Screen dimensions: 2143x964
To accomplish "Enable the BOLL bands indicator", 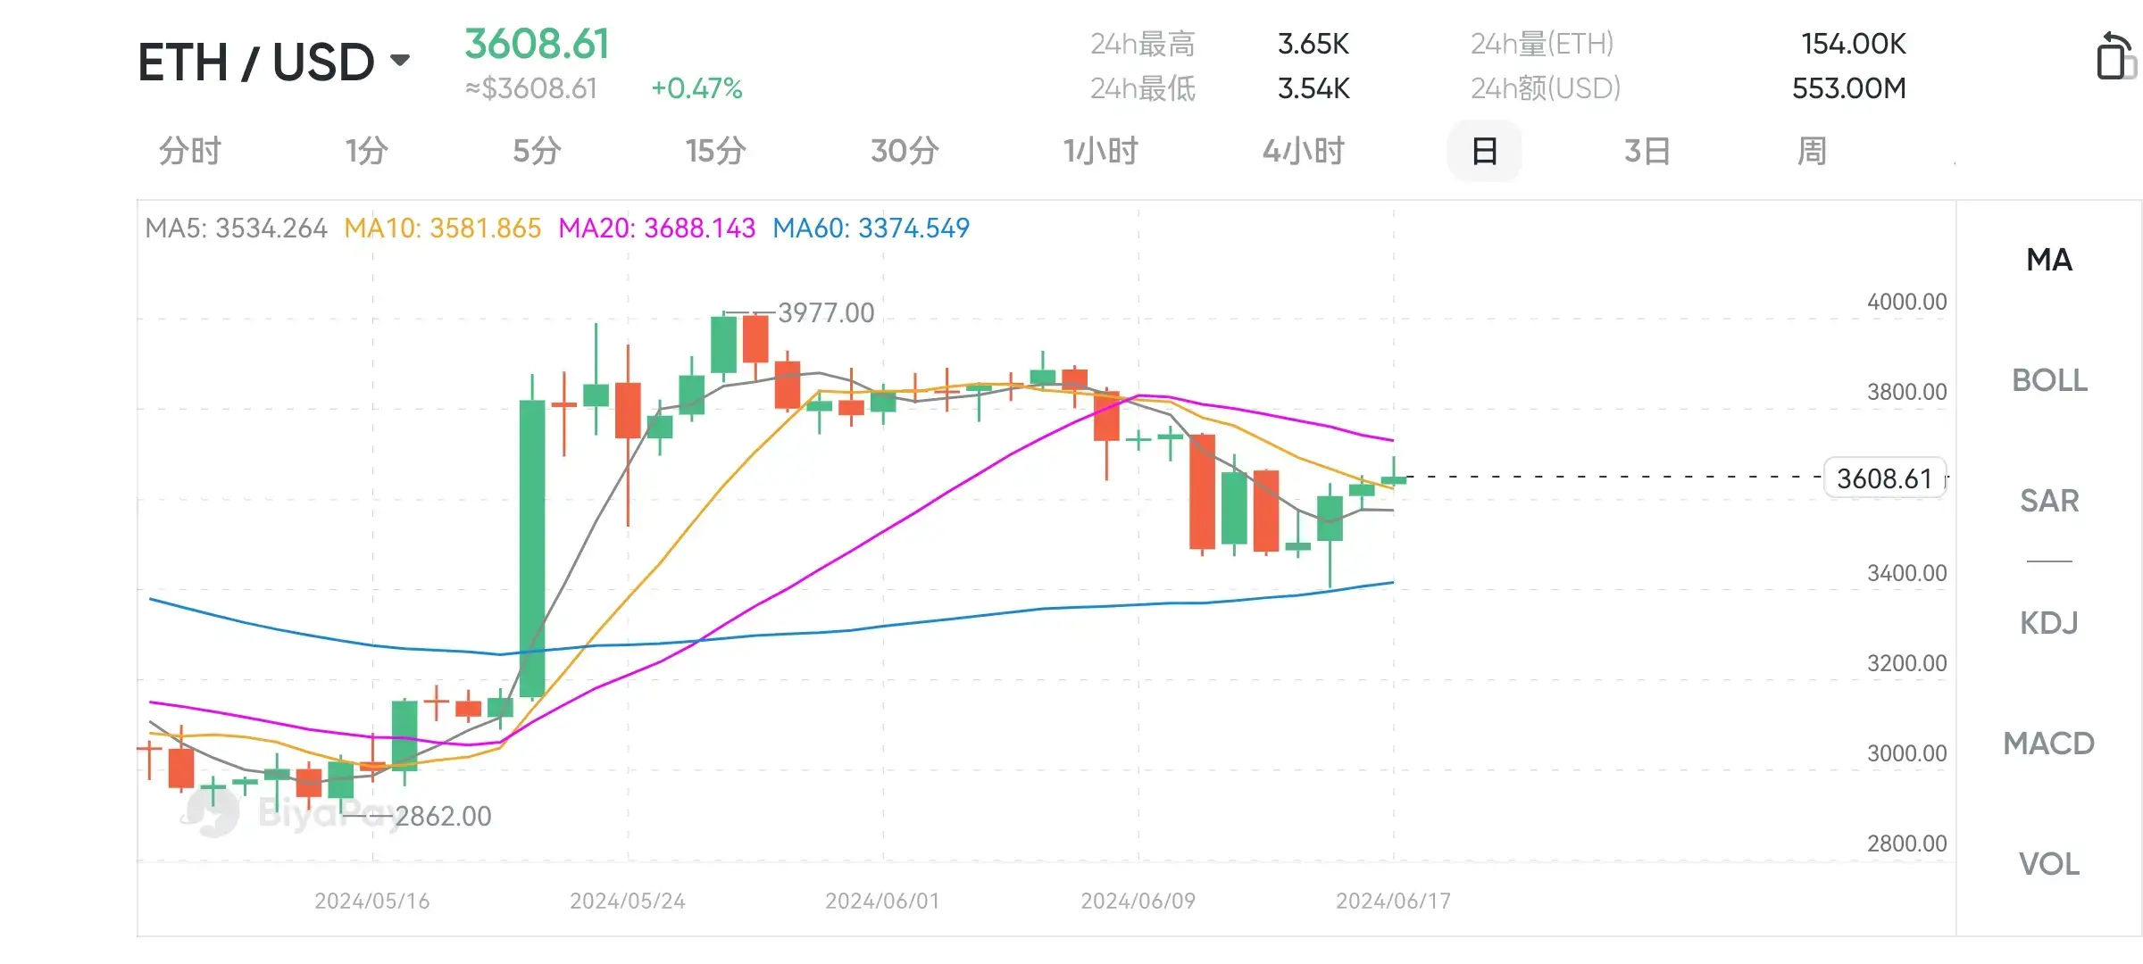I will [x=2048, y=380].
